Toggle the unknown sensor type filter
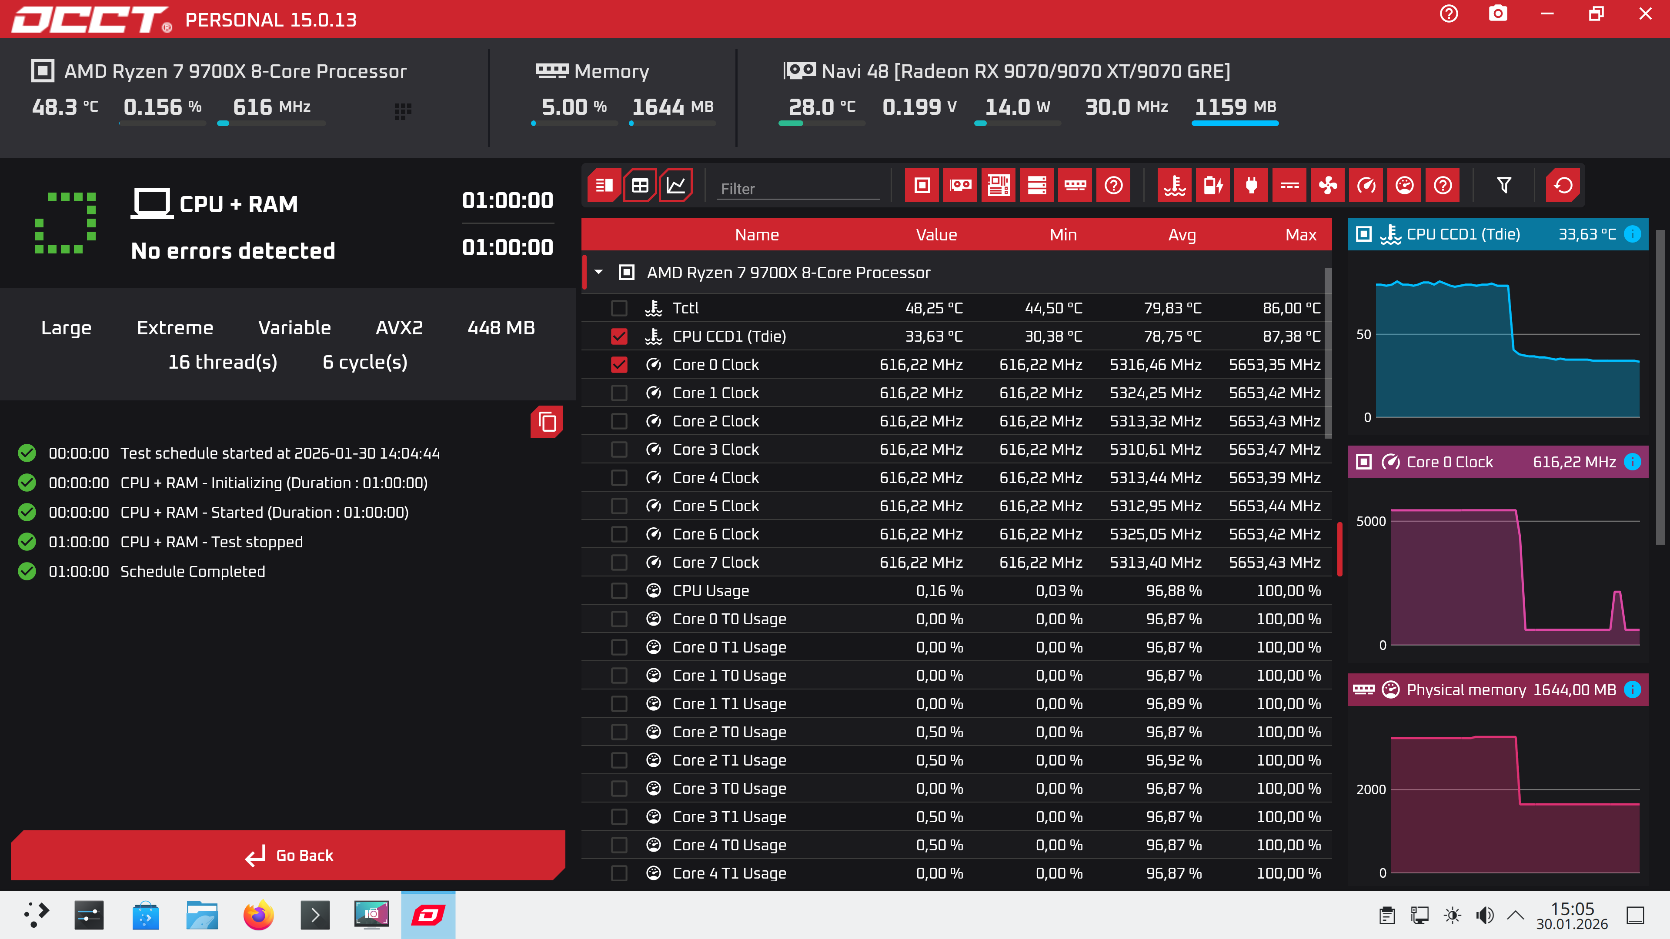Screen dimensions: 1670x939 (1443, 186)
